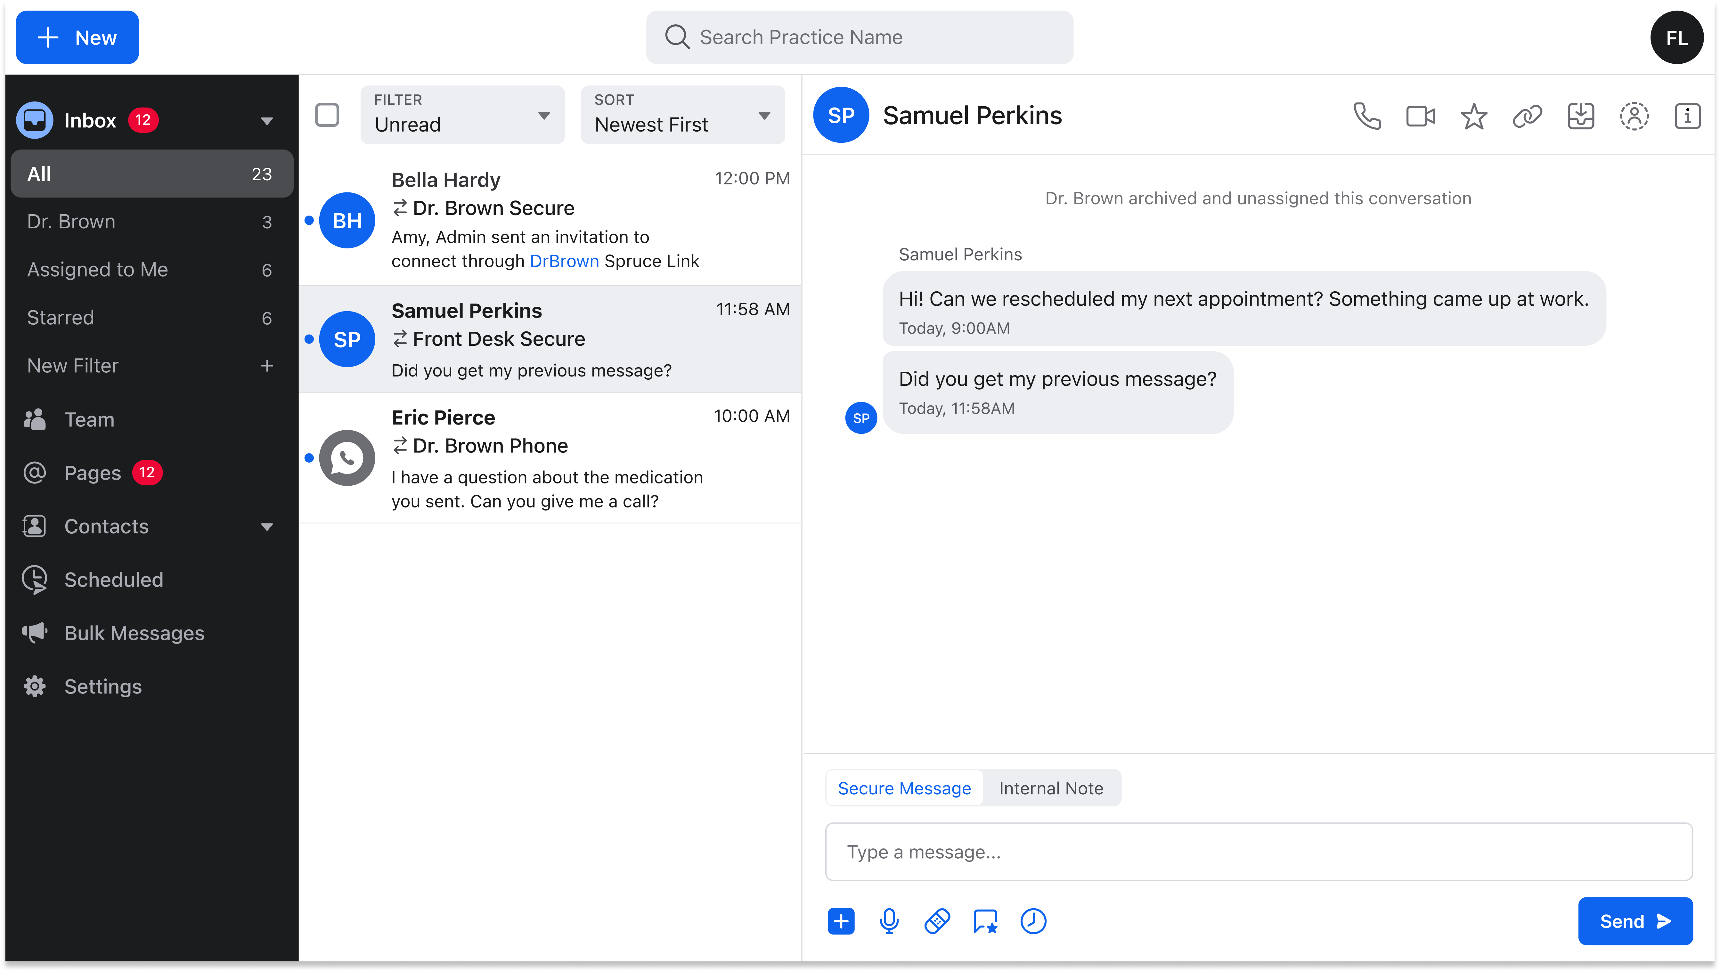Click the rescheduled appointment message bubble
Screen dimensions: 1720x972
pyautogui.click(x=1244, y=308)
